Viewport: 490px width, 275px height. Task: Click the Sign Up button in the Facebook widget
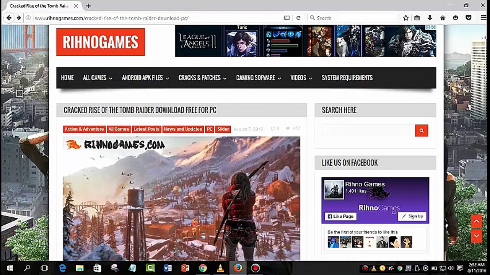[412, 216]
